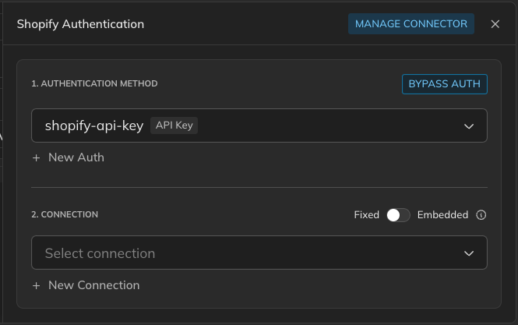
Task: Select the Embedded connection label
Action: [x=442, y=215]
